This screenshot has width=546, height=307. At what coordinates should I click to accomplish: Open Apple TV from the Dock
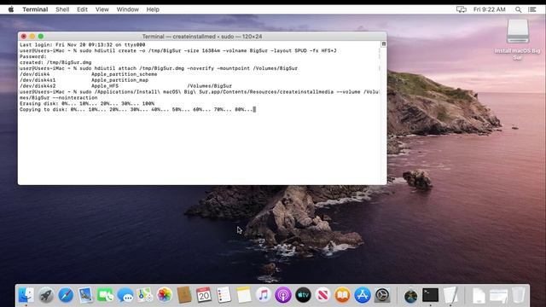click(x=303, y=295)
